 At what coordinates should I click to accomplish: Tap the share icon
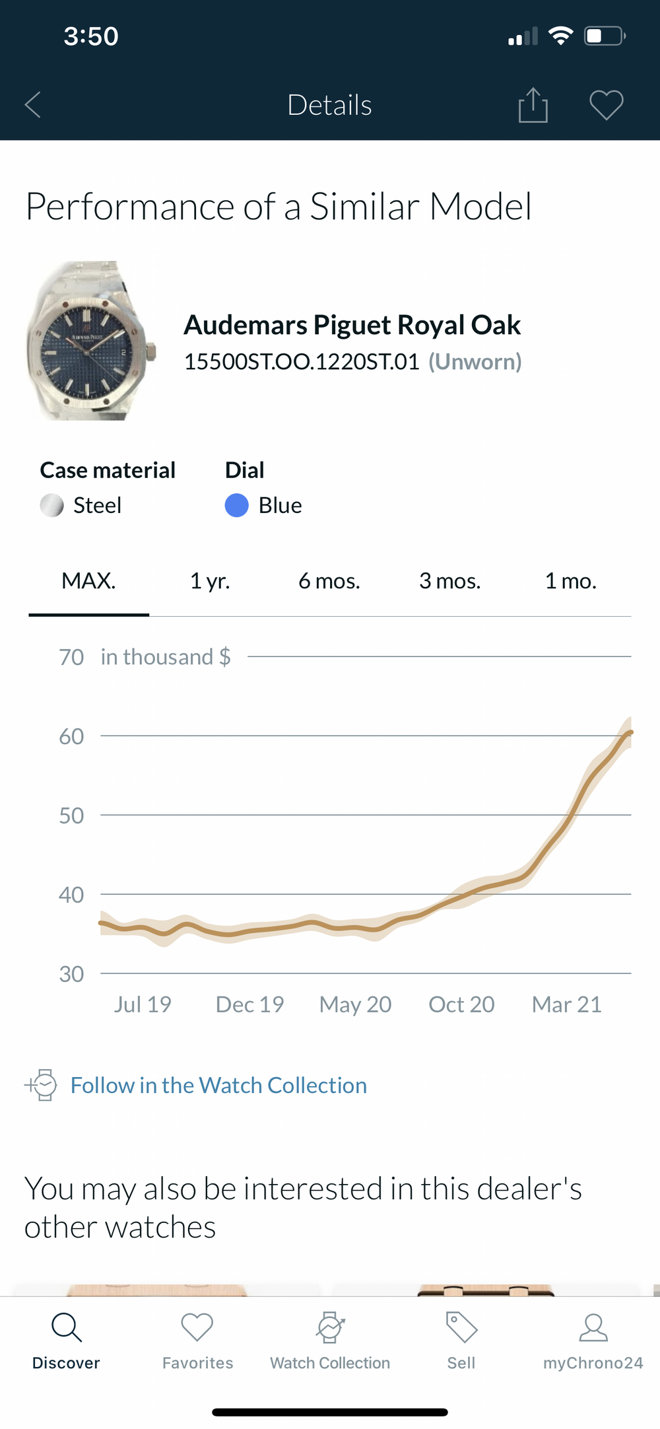coord(533,106)
